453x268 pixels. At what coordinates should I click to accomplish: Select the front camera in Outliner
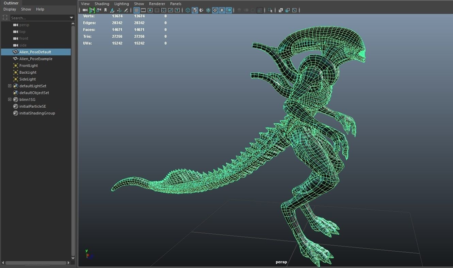pyautogui.click(x=36, y=38)
